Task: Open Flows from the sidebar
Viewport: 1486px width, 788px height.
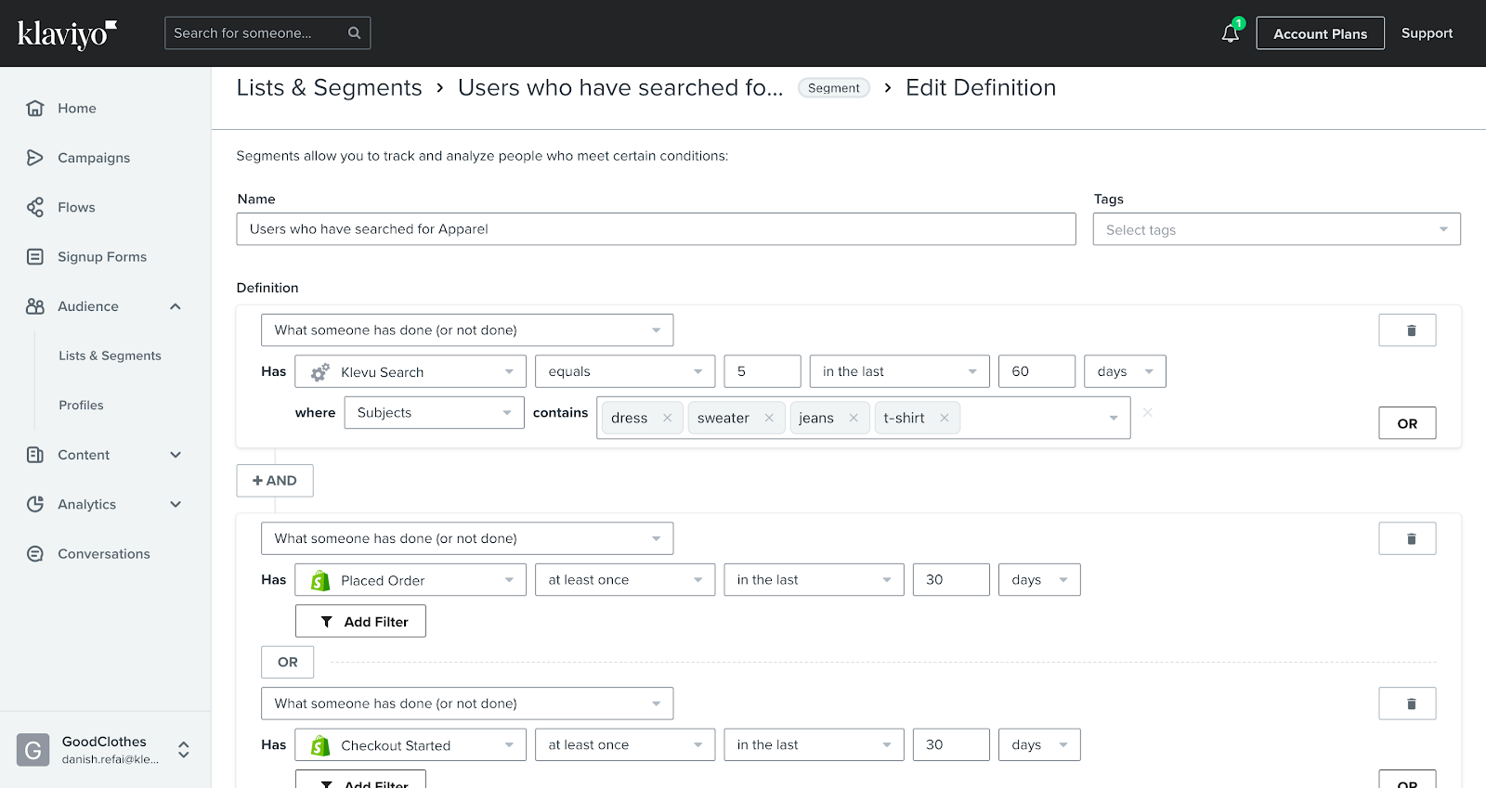Action: point(76,208)
